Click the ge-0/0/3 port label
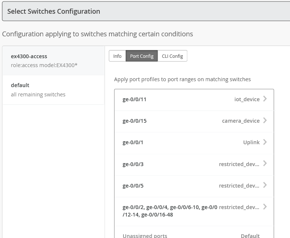This screenshot has height=238, width=290. pos(133,164)
